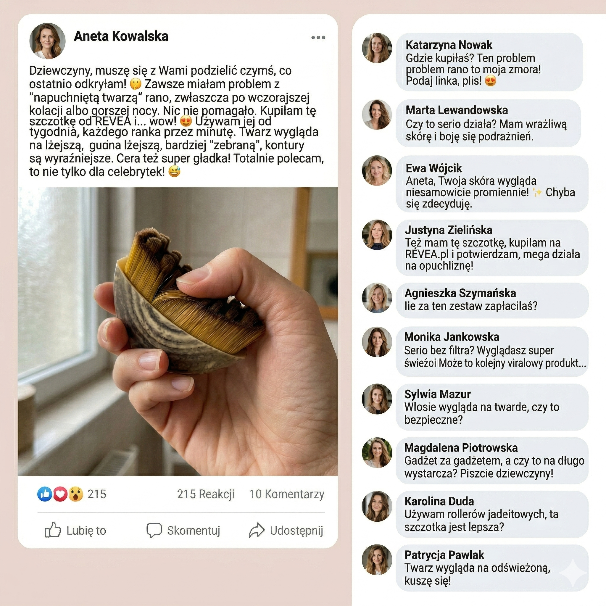Click Monika Jankowska's avatar
606x606 pixels.
coord(377,342)
